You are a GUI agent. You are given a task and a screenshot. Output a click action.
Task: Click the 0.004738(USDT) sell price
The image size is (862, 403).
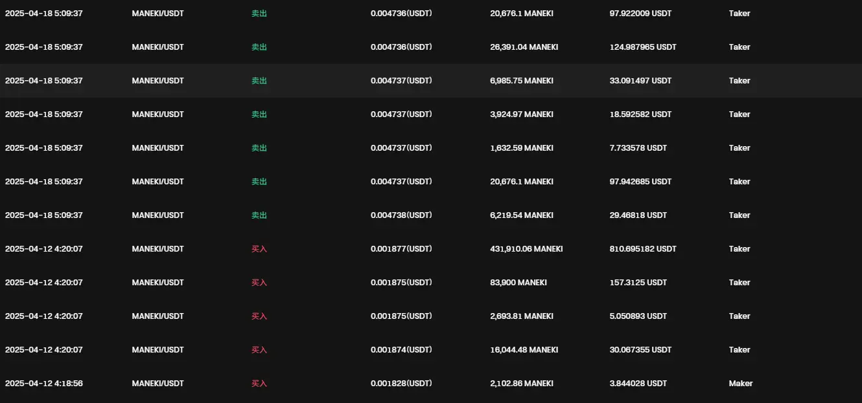coord(401,215)
